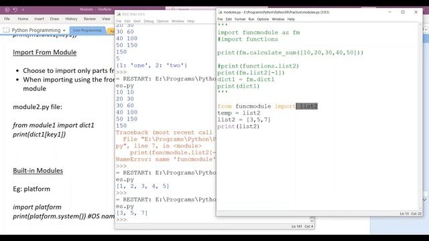429x241 pixels.
Task: Click the Traceback line in IDLE Shell
Action: (x=164, y=133)
